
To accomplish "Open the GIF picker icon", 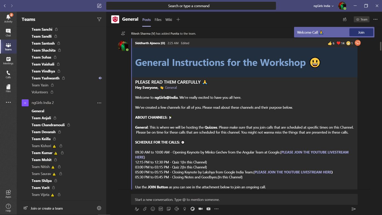I will pos(161,209).
